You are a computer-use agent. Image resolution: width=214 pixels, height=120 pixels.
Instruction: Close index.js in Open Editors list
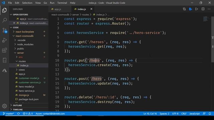click(14, 23)
